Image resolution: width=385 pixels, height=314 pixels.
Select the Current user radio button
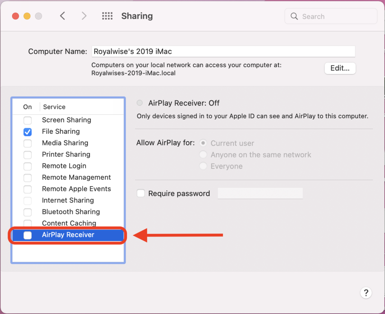coord(203,143)
